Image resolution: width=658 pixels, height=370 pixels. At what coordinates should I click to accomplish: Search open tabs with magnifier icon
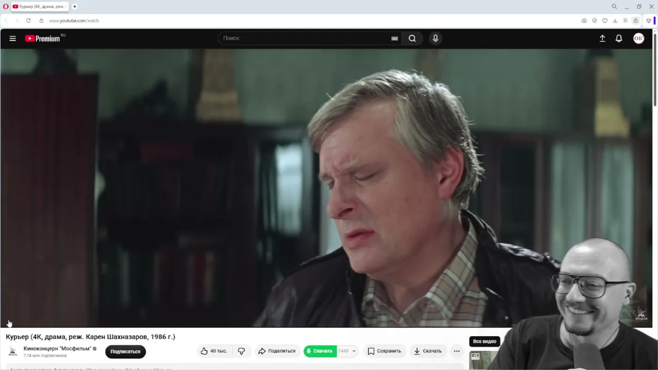614,7
